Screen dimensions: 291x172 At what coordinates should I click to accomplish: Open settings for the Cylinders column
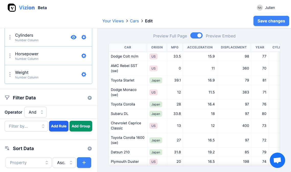84,37
